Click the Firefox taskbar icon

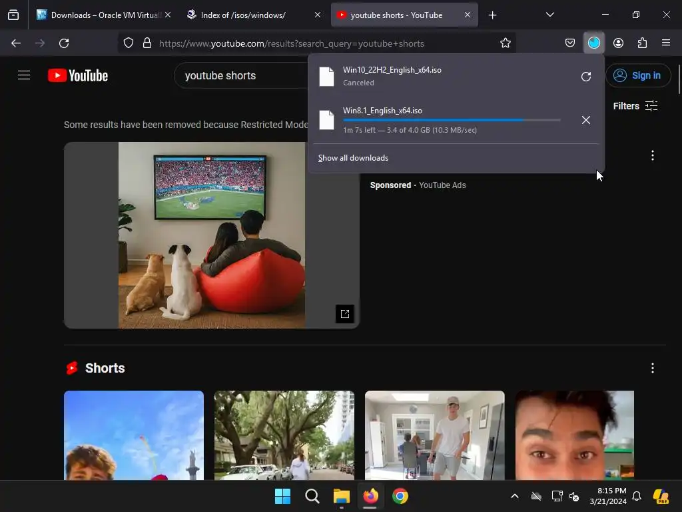tap(370, 496)
